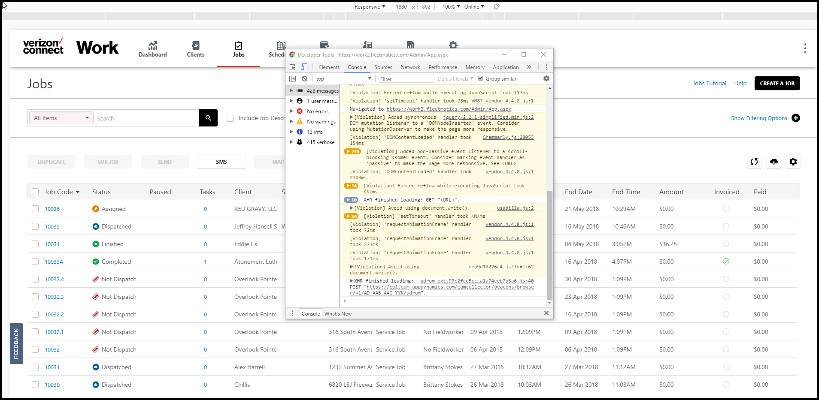Check the box for job 10036

click(35, 209)
